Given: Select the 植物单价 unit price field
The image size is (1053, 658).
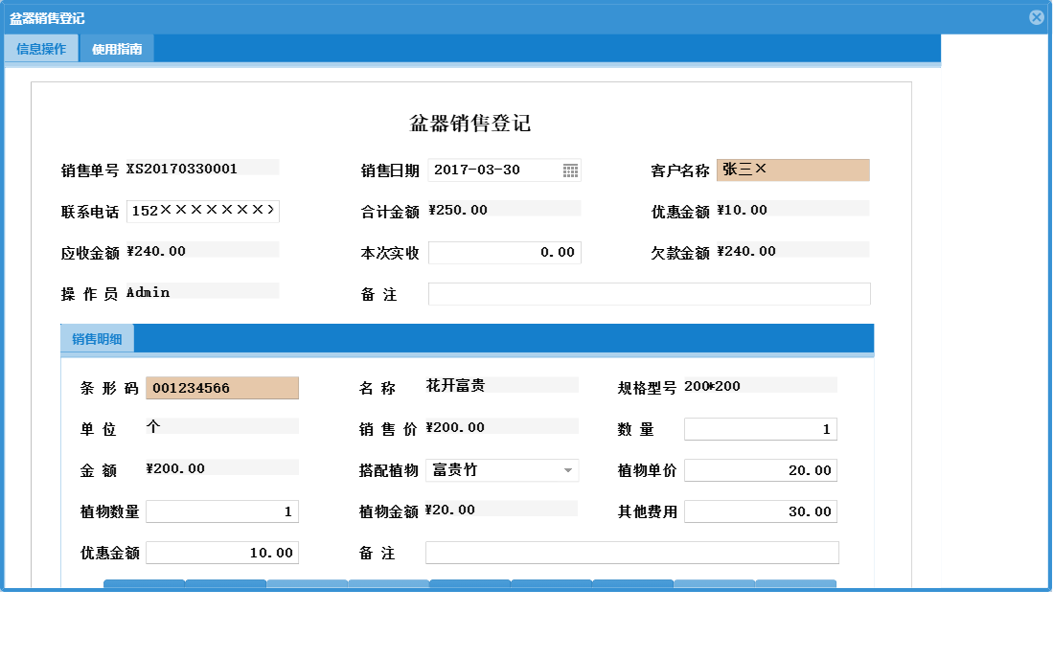Looking at the screenshot, I should (760, 470).
